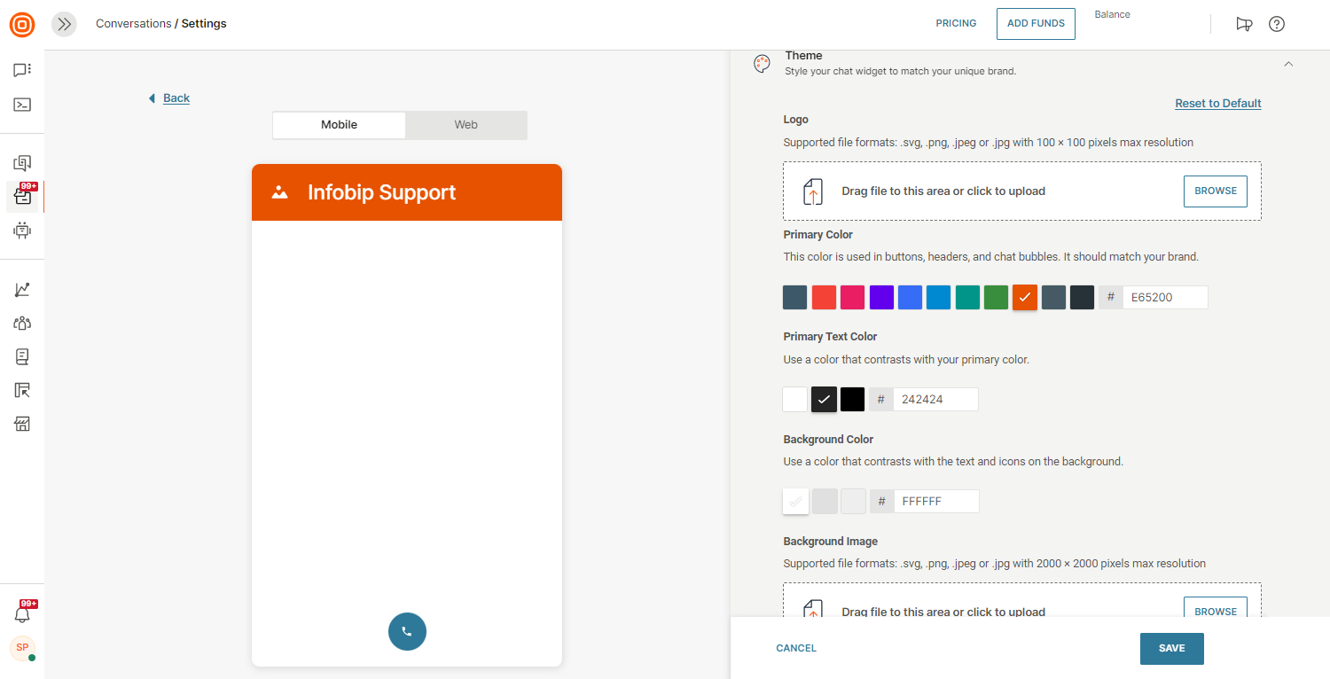Image resolution: width=1330 pixels, height=679 pixels.
Task: Click the primary color hex input field
Action: click(1164, 298)
